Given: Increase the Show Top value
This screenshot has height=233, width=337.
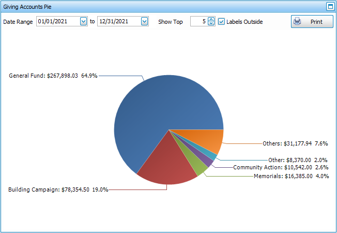Looking at the screenshot, I should (211, 20).
